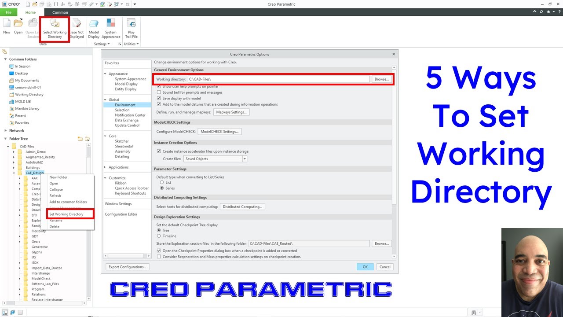Click OK in the Options dialog
Viewport: 563px width, 317px height.
coord(365,267)
